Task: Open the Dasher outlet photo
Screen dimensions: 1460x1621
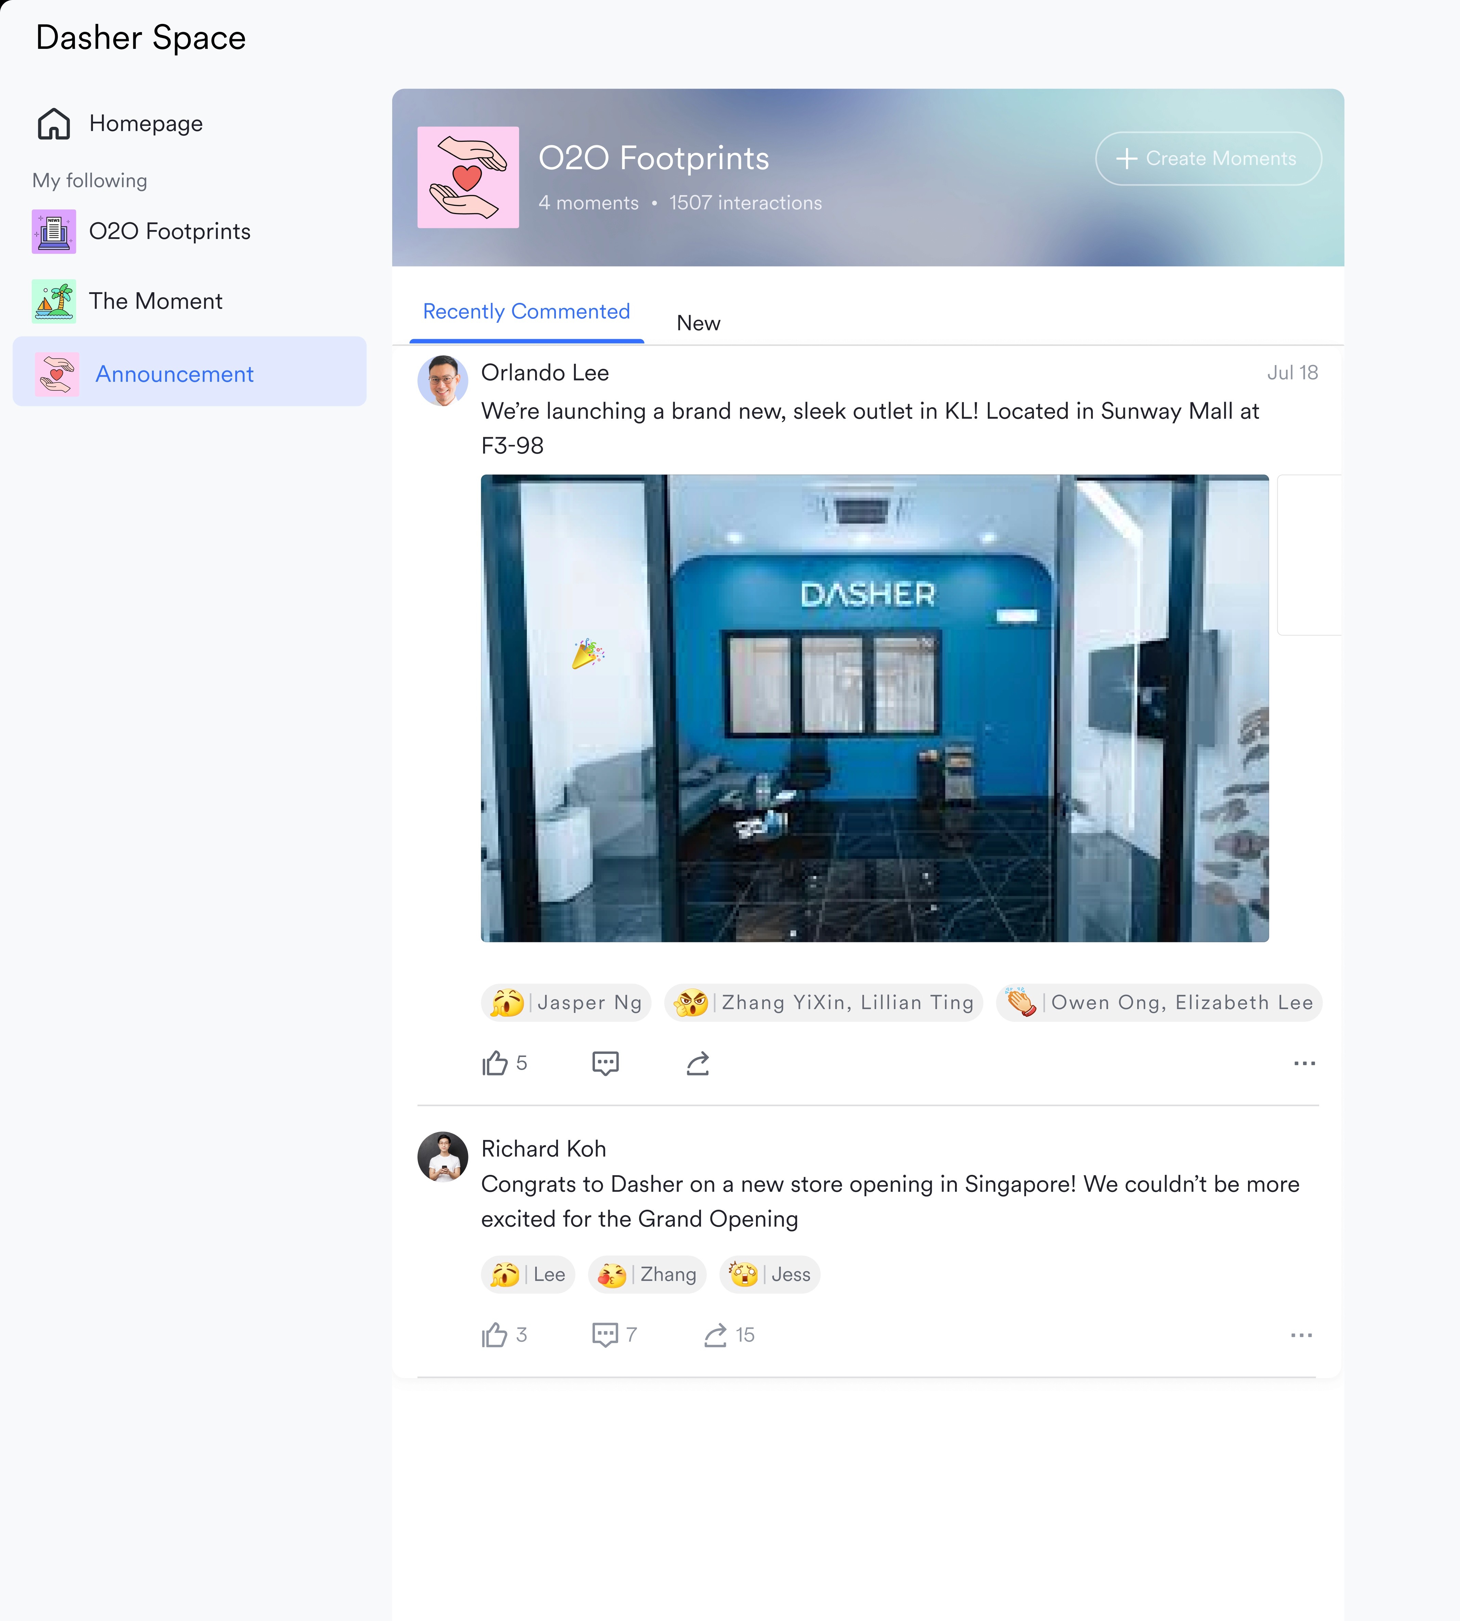Action: click(874, 708)
